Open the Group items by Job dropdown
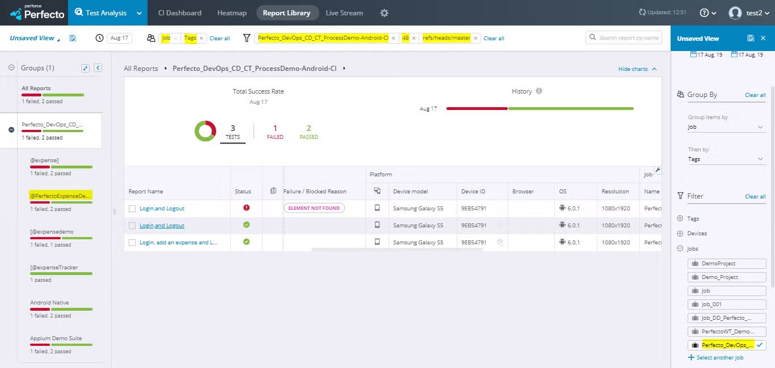 726,127
